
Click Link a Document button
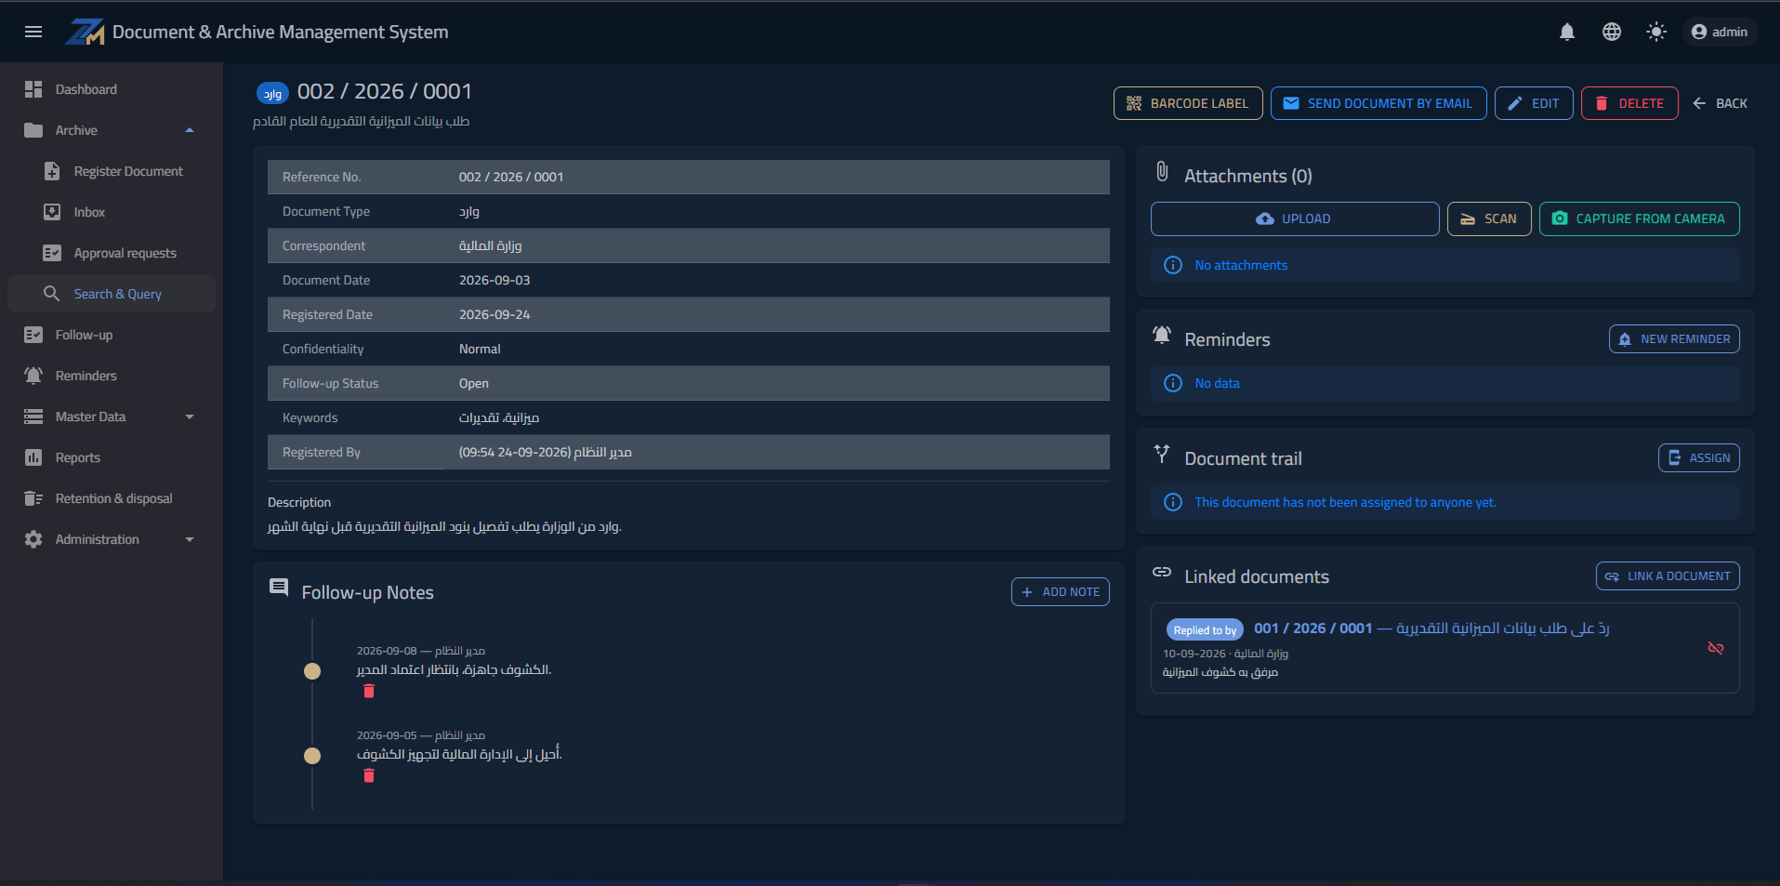pyautogui.click(x=1668, y=576)
